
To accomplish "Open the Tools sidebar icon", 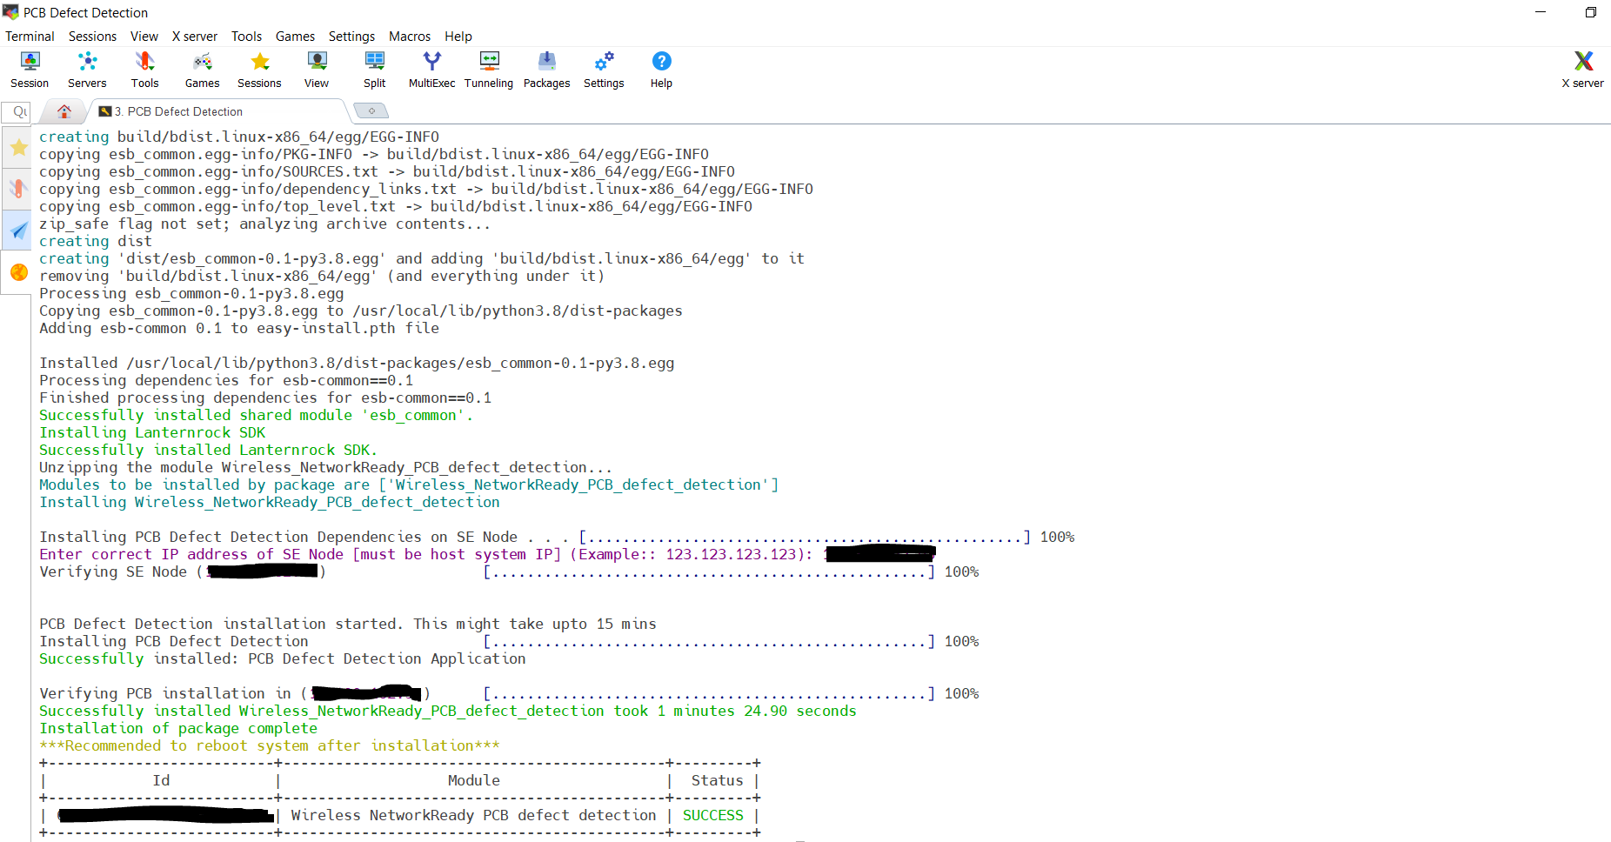I will 18,188.
